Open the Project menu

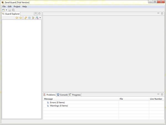coord(17,6)
